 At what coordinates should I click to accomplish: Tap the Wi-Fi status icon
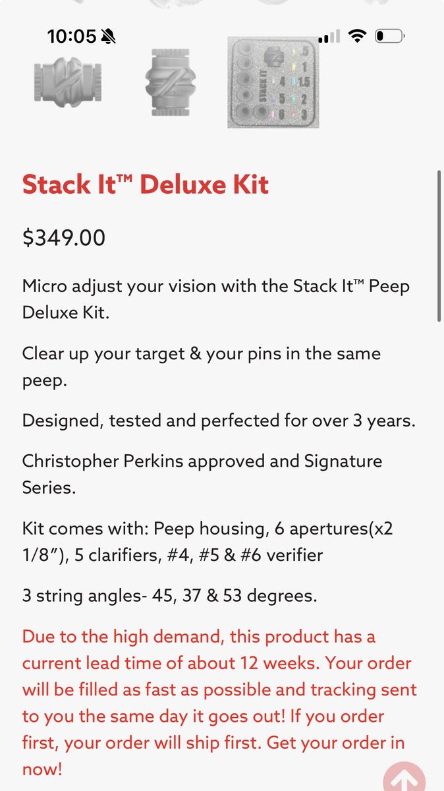click(357, 36)
